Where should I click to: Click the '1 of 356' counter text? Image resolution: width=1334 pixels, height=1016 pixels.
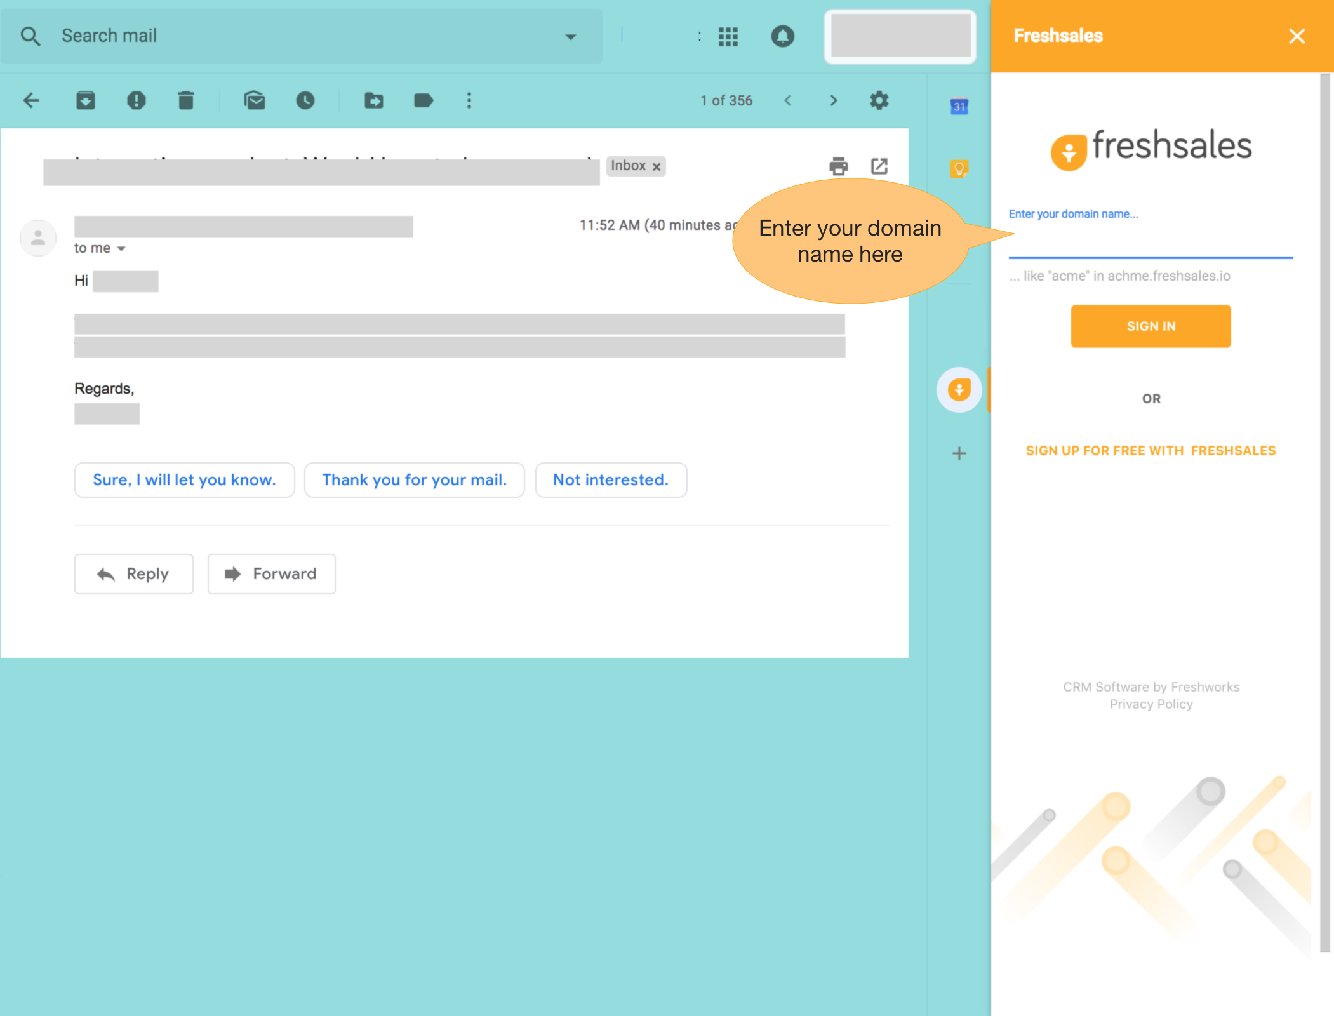pyautogui.click(x=726, y=100)
